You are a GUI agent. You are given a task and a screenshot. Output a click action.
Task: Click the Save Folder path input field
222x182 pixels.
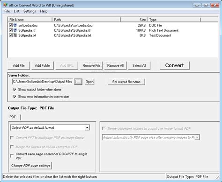(42, 82)
